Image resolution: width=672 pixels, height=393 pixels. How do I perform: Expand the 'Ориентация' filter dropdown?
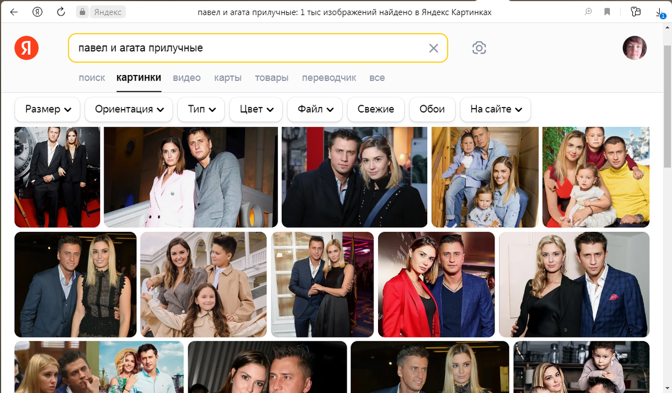(129, 109)
